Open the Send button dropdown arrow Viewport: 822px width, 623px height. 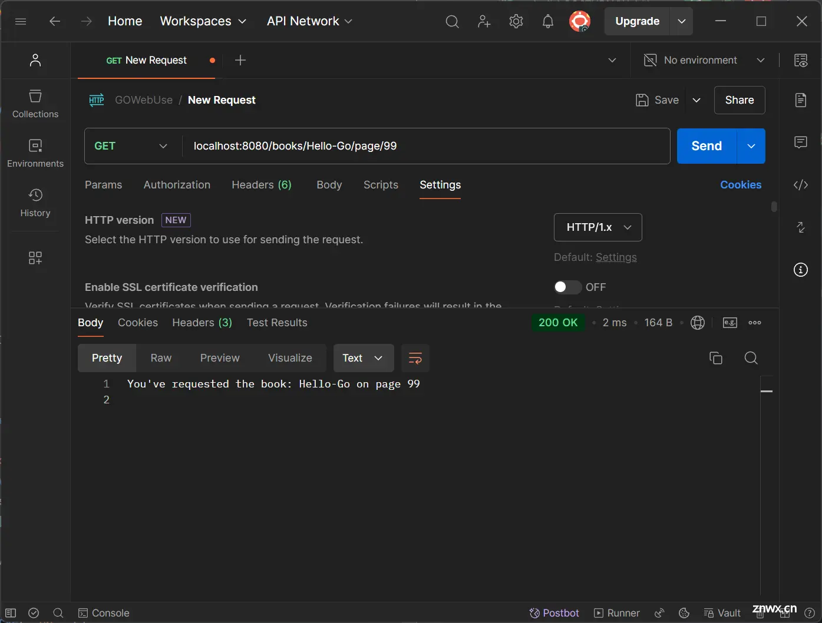click(x=751, y=146)
